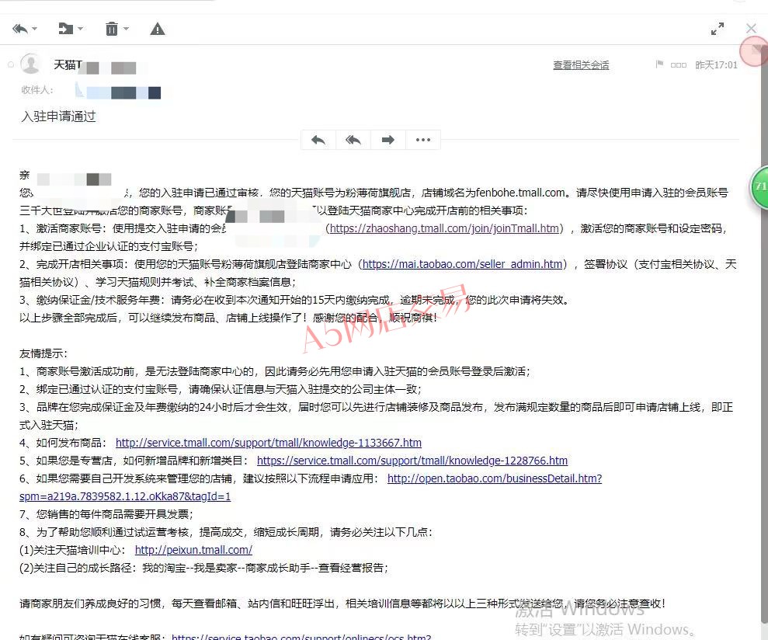Click the 入驻申请通过 subject line
This screenshot has height=640, width=768.
coord(59,117)
